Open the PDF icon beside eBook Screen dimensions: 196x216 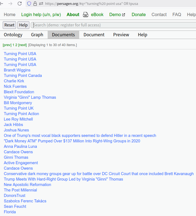(x=85, y=15)
